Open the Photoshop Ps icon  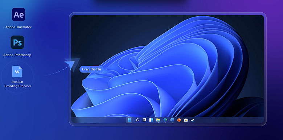pos(17,42)
